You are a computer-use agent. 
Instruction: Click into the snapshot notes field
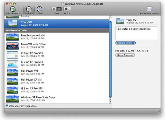click(x=136, y=33)
